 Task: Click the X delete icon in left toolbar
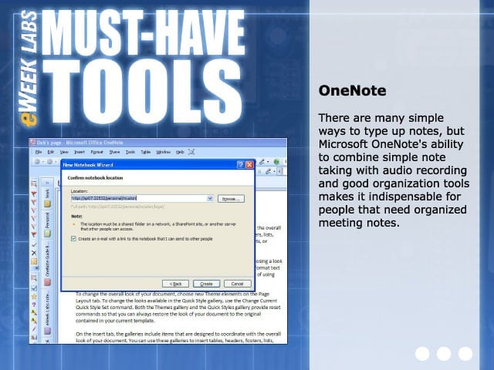(x=34, y=253)
